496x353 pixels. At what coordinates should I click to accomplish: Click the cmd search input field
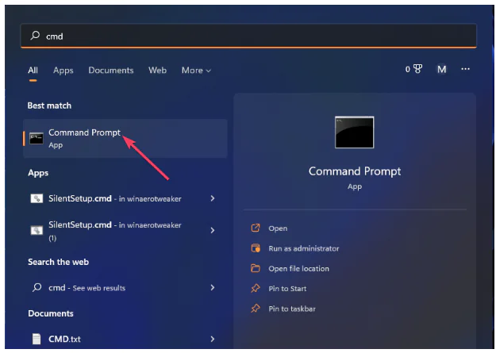click(x=248, y=36)
